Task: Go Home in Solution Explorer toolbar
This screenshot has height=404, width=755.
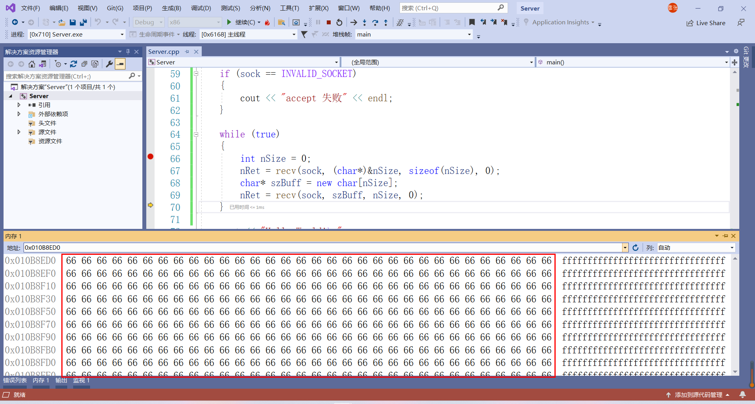Action: (x=32, y=64)
